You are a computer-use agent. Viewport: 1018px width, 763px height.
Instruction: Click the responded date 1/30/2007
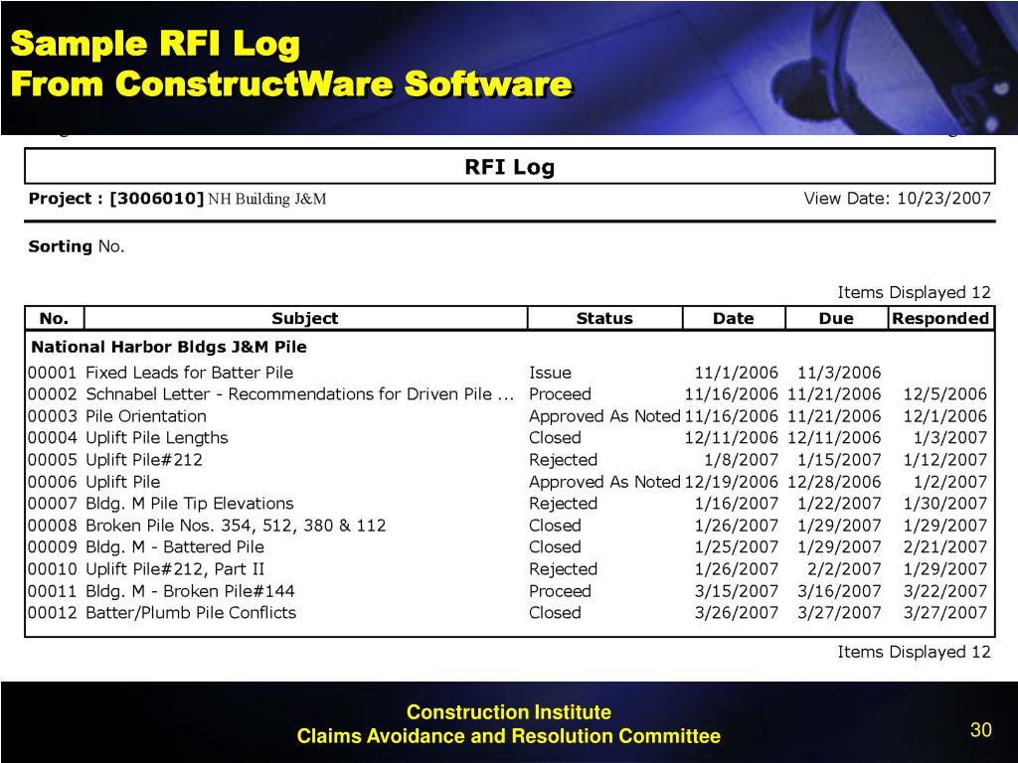[945, 504]
